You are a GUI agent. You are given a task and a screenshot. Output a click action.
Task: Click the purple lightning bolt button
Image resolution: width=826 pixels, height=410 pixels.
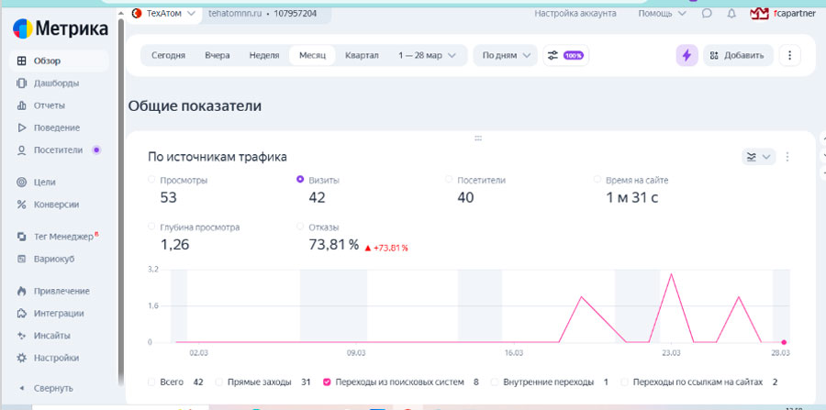686,55
